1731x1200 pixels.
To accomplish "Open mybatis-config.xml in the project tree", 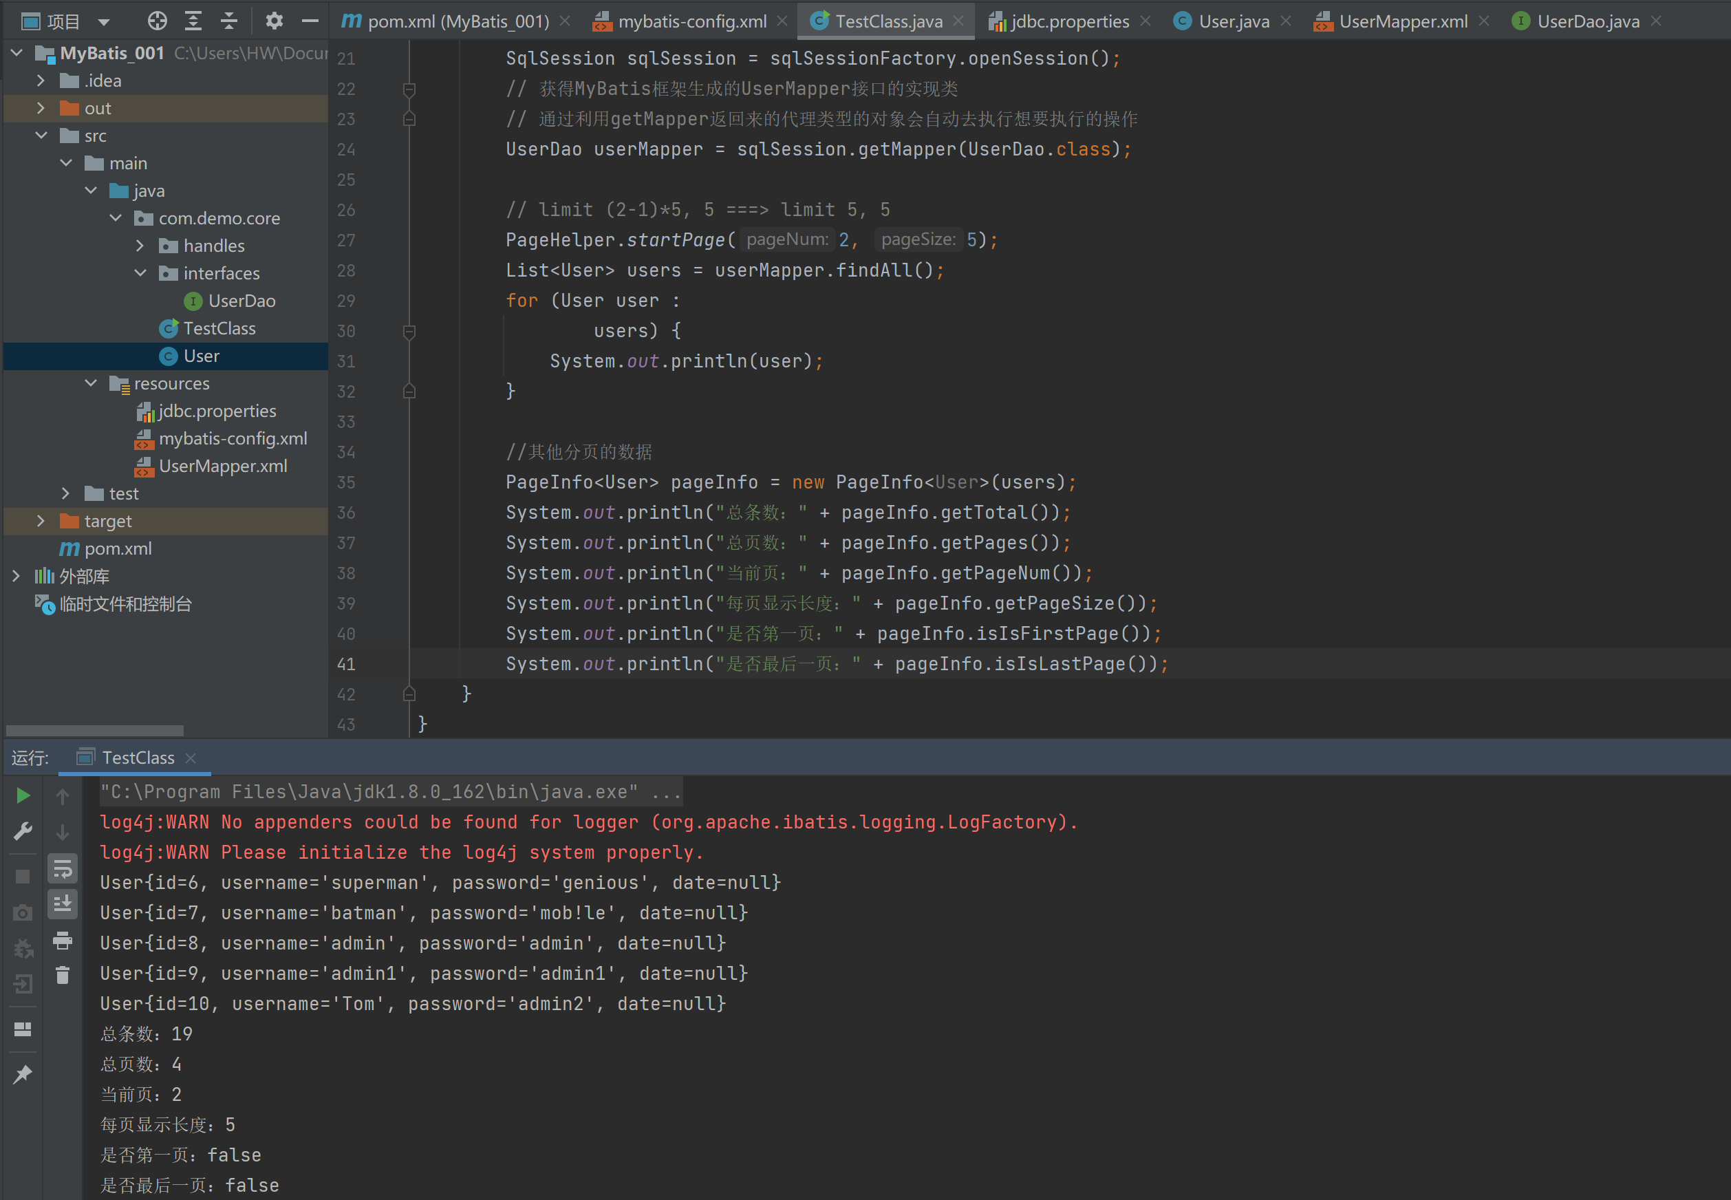I will click(x=233, y=438).
